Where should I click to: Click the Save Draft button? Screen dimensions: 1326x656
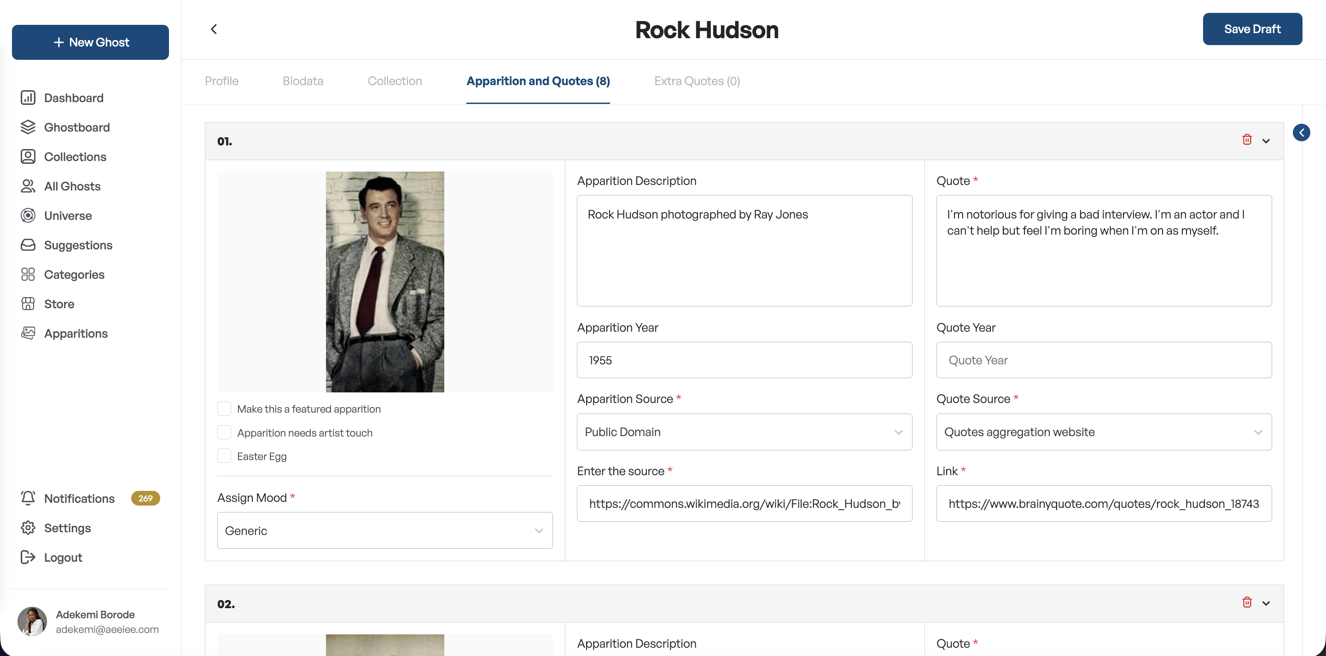coord(1252,29)
